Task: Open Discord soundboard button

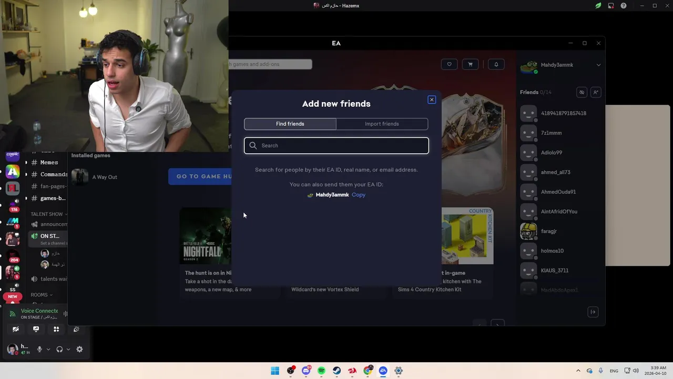Action: 76,329
